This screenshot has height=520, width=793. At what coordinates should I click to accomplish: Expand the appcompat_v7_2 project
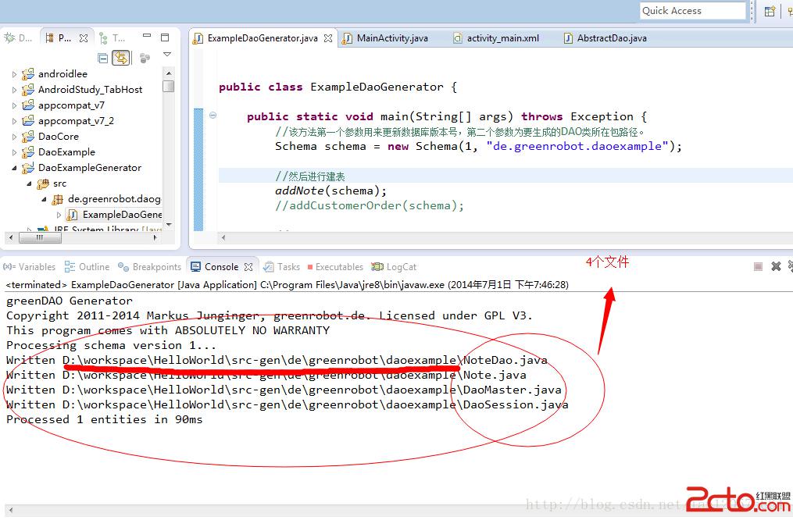(14, 121)
